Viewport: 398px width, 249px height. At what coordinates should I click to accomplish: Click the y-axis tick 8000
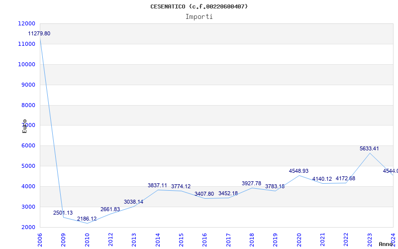[28, 105]
